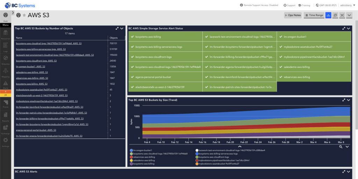Maximize the Buckets by Number of Objects widget
Image resolution: width=358 pixels, height=179 pixels.
point(117,29)
